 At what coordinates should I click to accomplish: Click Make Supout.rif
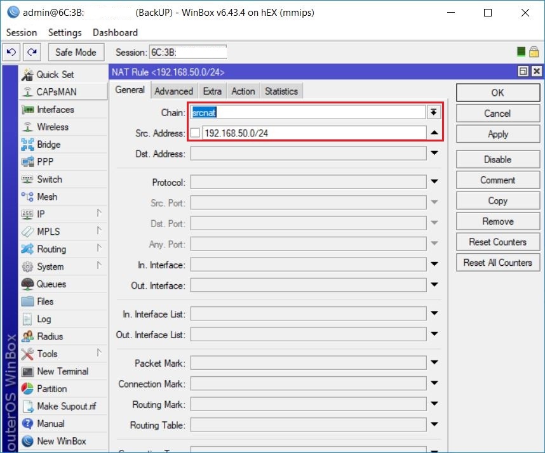click(64, 406)
